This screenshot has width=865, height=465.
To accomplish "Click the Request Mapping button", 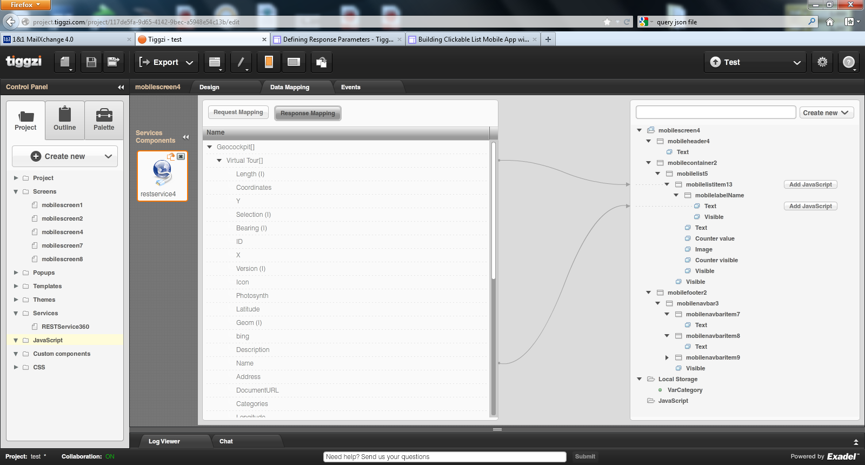I will click(x=238, y=112).
